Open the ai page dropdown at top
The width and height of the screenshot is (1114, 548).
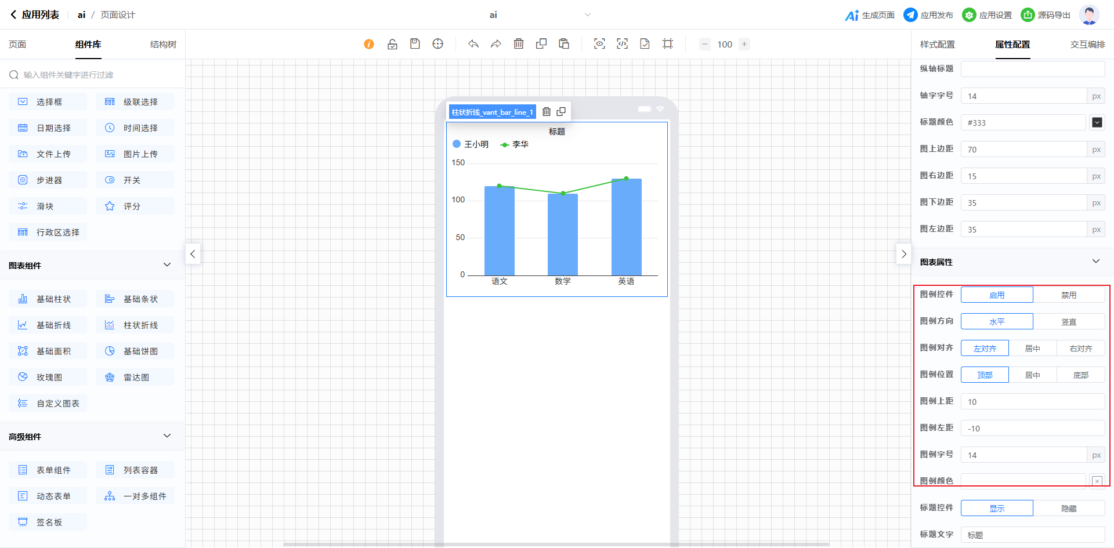587,15
